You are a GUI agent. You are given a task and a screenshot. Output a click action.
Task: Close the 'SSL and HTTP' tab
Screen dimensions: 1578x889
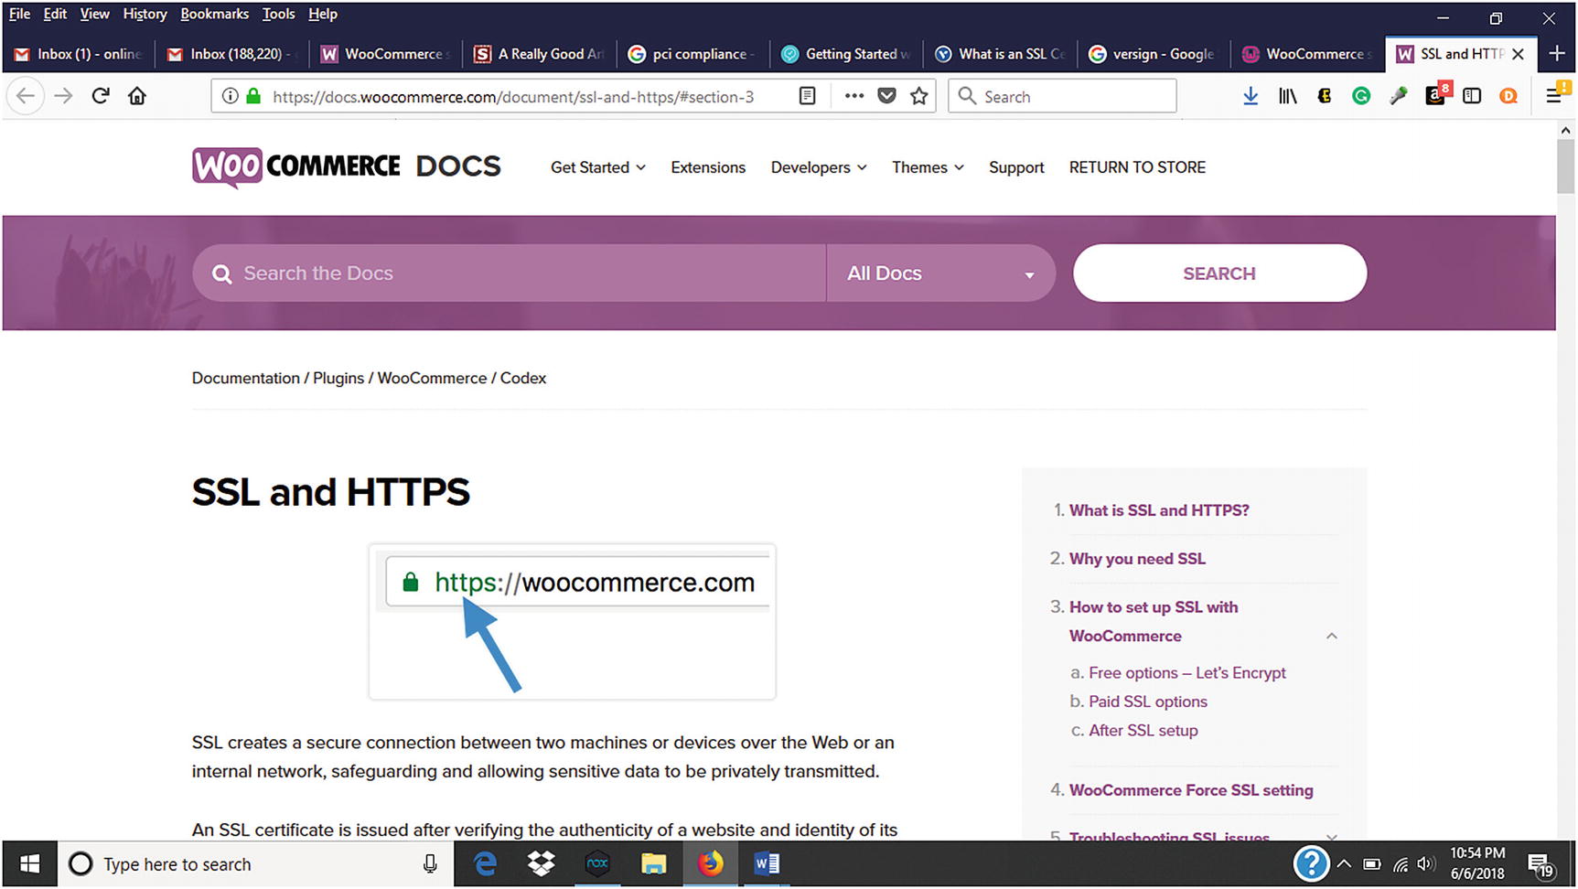1519,54
